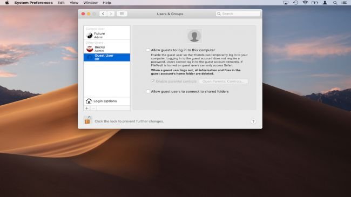Open the Time Machine menu bar icon

[295, 3]
